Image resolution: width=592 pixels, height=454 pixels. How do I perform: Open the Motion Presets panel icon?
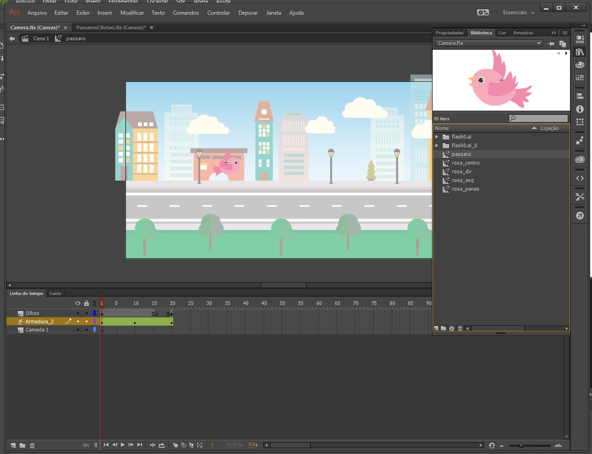click(580, 140)
